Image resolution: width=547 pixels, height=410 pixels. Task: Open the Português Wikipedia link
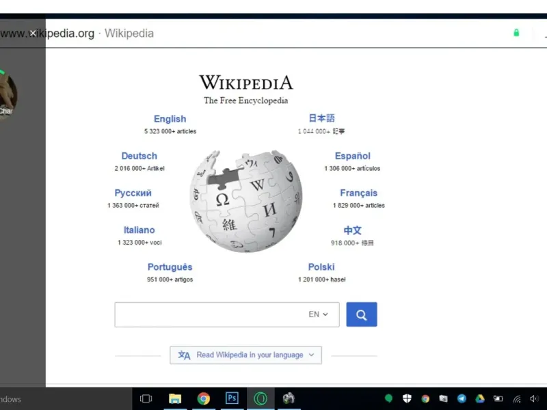click(170, 267)
